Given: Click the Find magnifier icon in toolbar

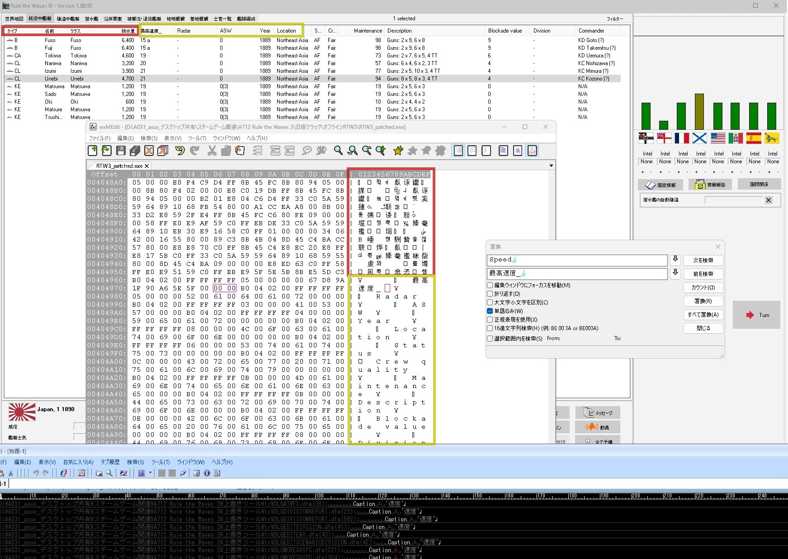Looking at the screenshot, I should point(338,151).
